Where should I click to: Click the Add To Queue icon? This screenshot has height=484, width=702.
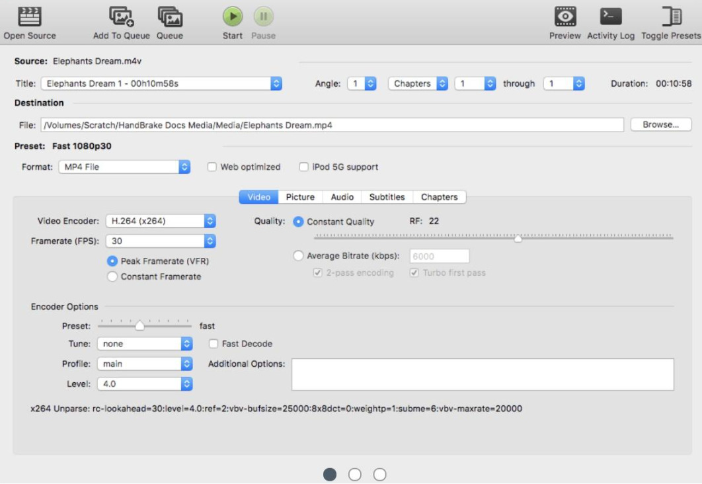pos(122,17)
